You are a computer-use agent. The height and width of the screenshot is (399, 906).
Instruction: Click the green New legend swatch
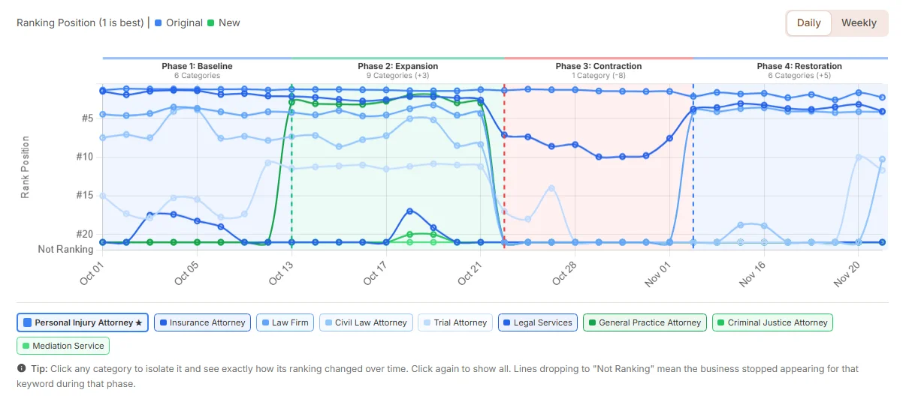point(211,22)
